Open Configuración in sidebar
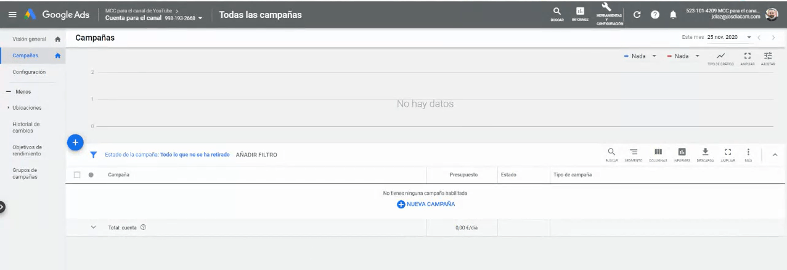This screenshot has width=787, height=270. click(x=29, y=72)
